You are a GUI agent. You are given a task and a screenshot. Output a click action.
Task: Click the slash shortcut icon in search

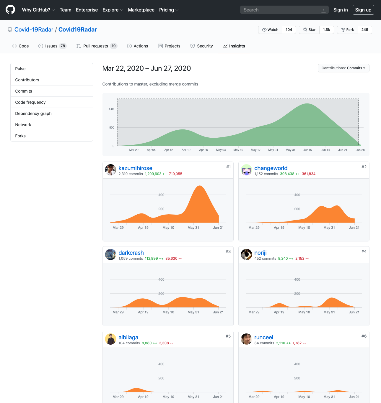coord(324,10)
